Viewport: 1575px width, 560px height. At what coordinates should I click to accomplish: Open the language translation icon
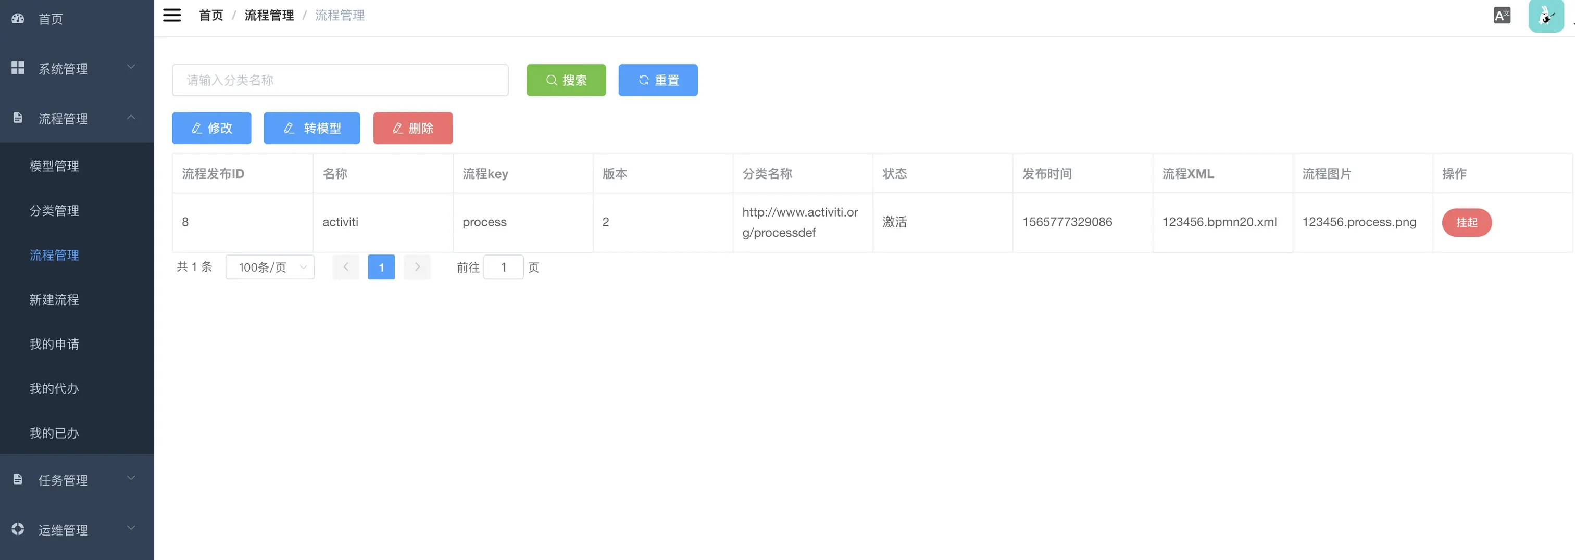tap(1502, 15)
